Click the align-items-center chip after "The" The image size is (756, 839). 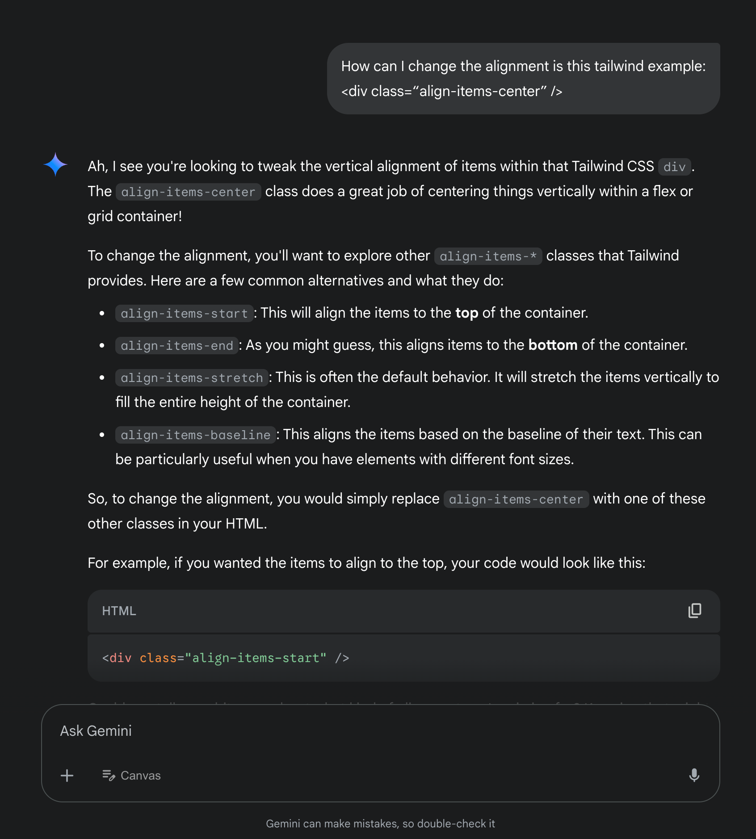tap(188, 192)
